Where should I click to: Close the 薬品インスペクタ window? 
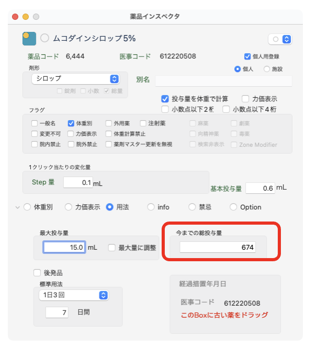pyautogui.click(x=15, y=17)
